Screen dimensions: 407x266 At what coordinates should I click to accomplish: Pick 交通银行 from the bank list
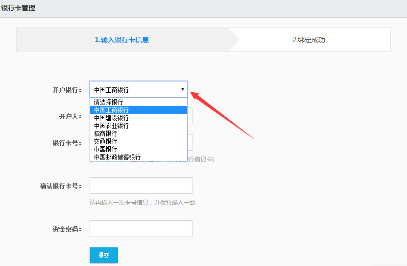(138, 141)
